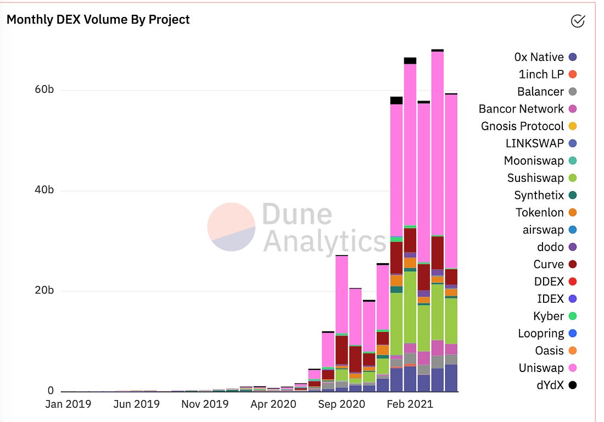Viewport: 604px width, 422px height.
Task: Click the verified checkmark icon beside the chart title
Action: (578, 21)
